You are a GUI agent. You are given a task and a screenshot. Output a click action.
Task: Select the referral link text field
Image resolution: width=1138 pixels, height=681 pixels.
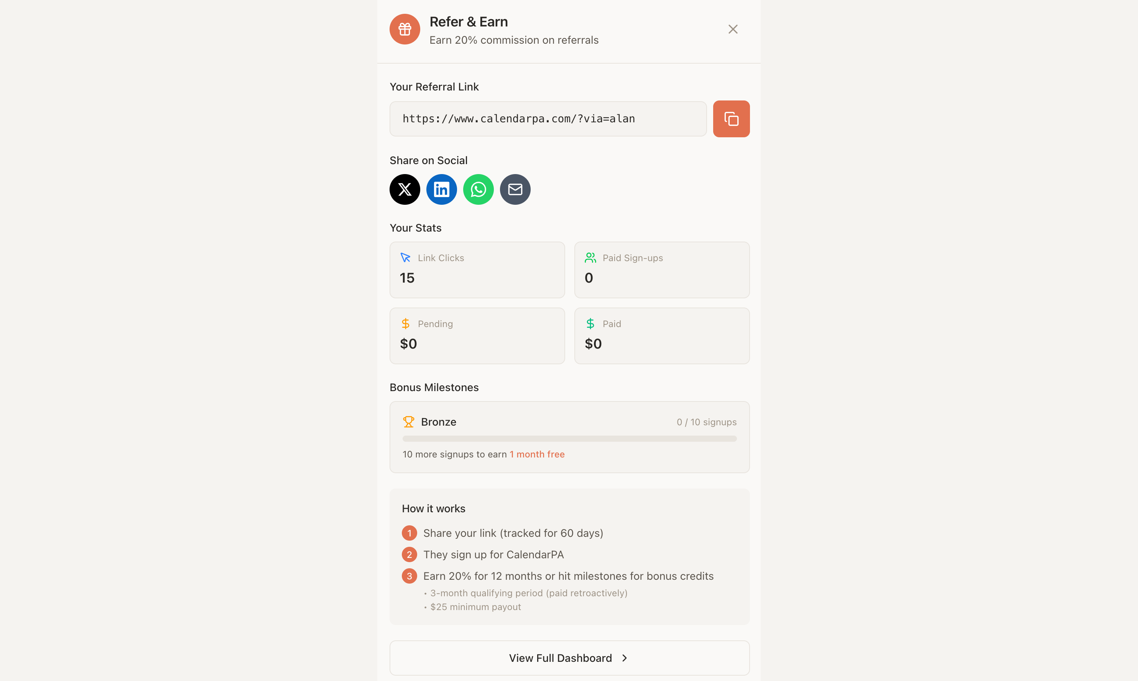(548, 119)
